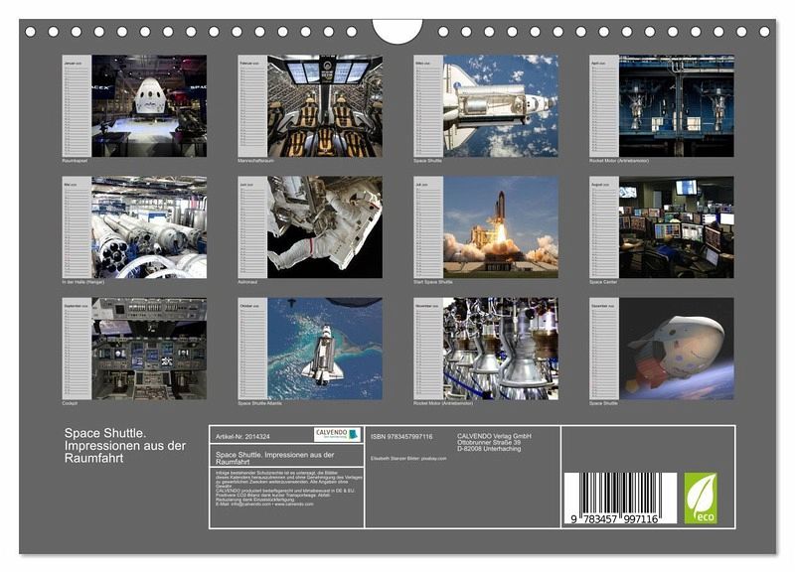Open the March Space Shuttle photo
The image size is (795, 573).
tap(500, 105)
